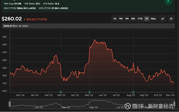Click the mini overview chart navigator
The height and width of the screenshot is (112, 179).
92,104
